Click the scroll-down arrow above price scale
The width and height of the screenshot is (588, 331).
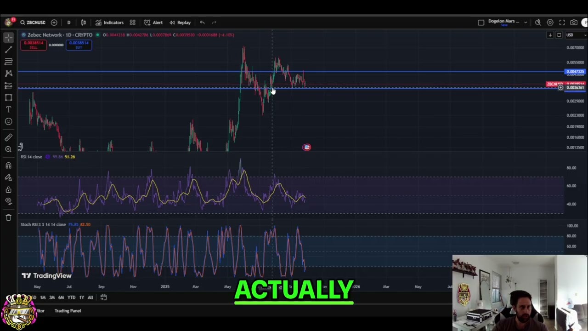pyautogui.click(x=550, y=35)
